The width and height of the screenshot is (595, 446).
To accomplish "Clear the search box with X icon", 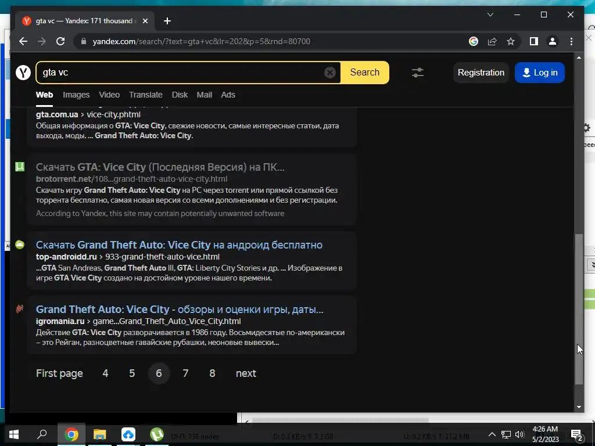I will point(330,73).
